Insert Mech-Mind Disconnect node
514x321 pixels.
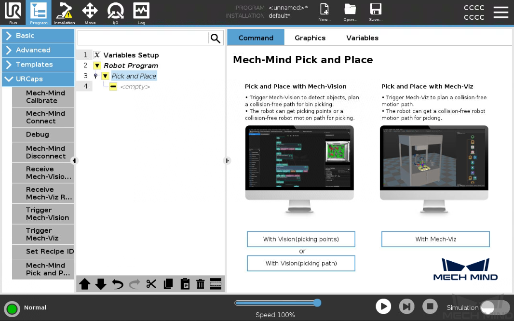[43, 152]
